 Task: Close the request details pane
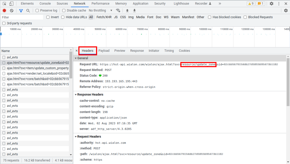click(x=77, y=51)
